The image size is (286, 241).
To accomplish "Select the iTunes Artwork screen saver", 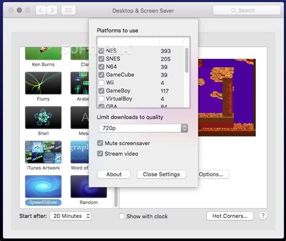I will (43, 152).
